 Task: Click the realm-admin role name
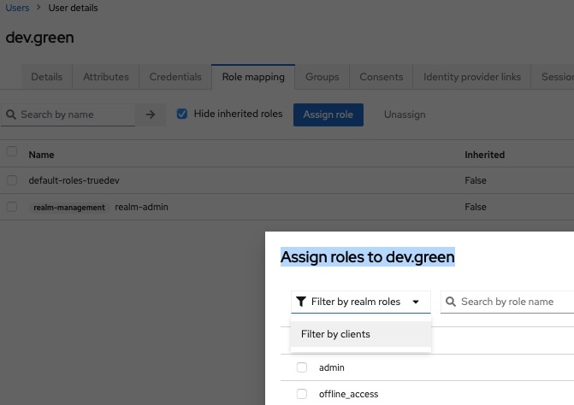pyautogui.click(x=141, y=207)
